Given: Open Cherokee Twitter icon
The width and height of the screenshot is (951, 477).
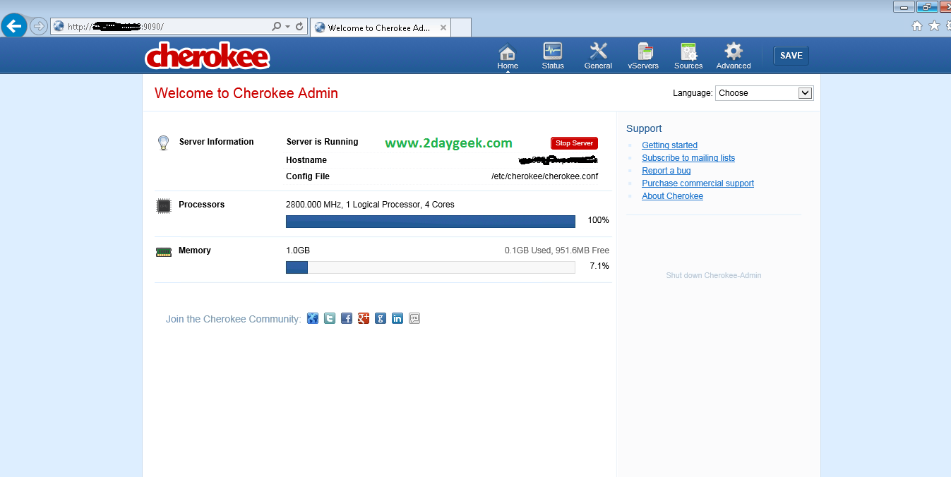Looking at the screenshot, I should [330, 318].
